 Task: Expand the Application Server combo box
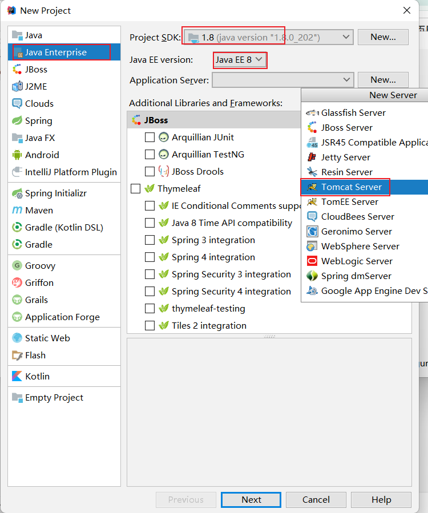282,80
